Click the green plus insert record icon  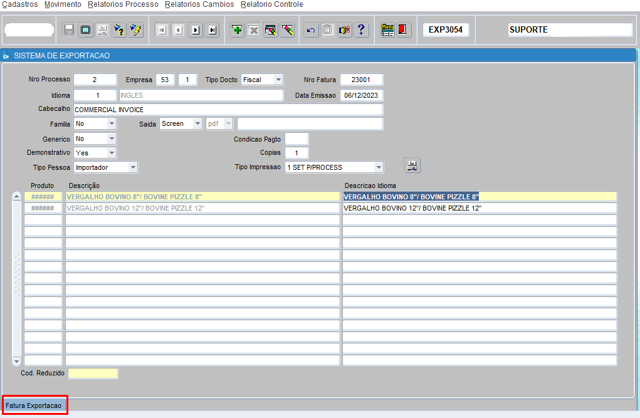(237, 30)
